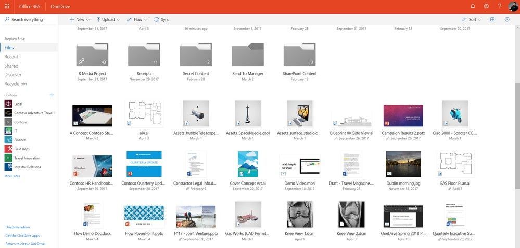This screenshot has height=248, width=520.
Task: Expand the Flow dropdown menu
Action: [x=137, y=20]
